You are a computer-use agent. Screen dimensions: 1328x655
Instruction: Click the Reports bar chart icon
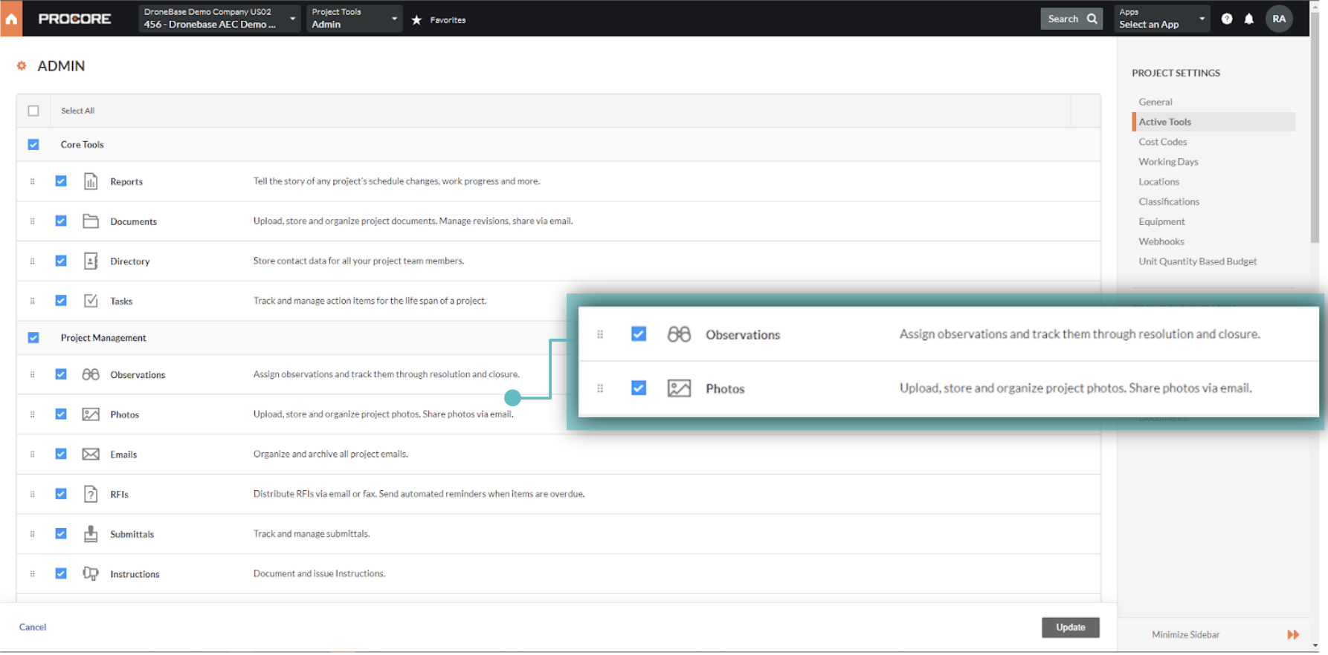point(91,181)
